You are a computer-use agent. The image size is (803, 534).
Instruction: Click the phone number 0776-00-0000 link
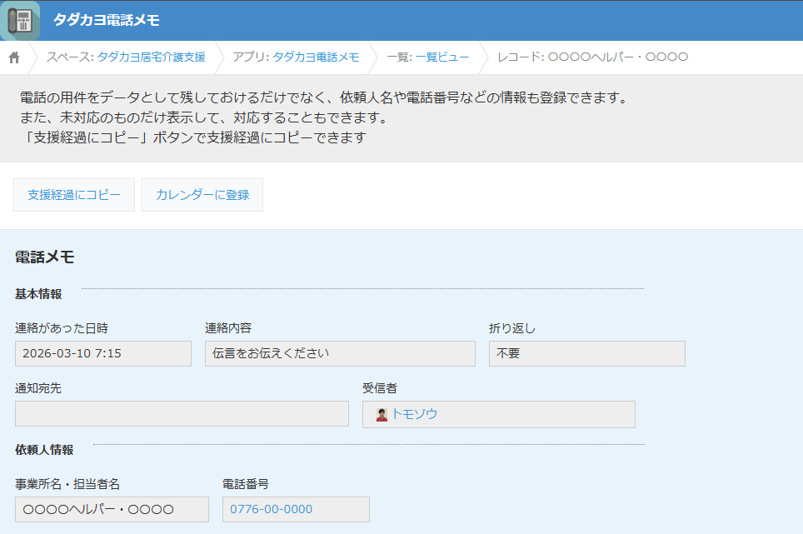[x=271, y=509]
